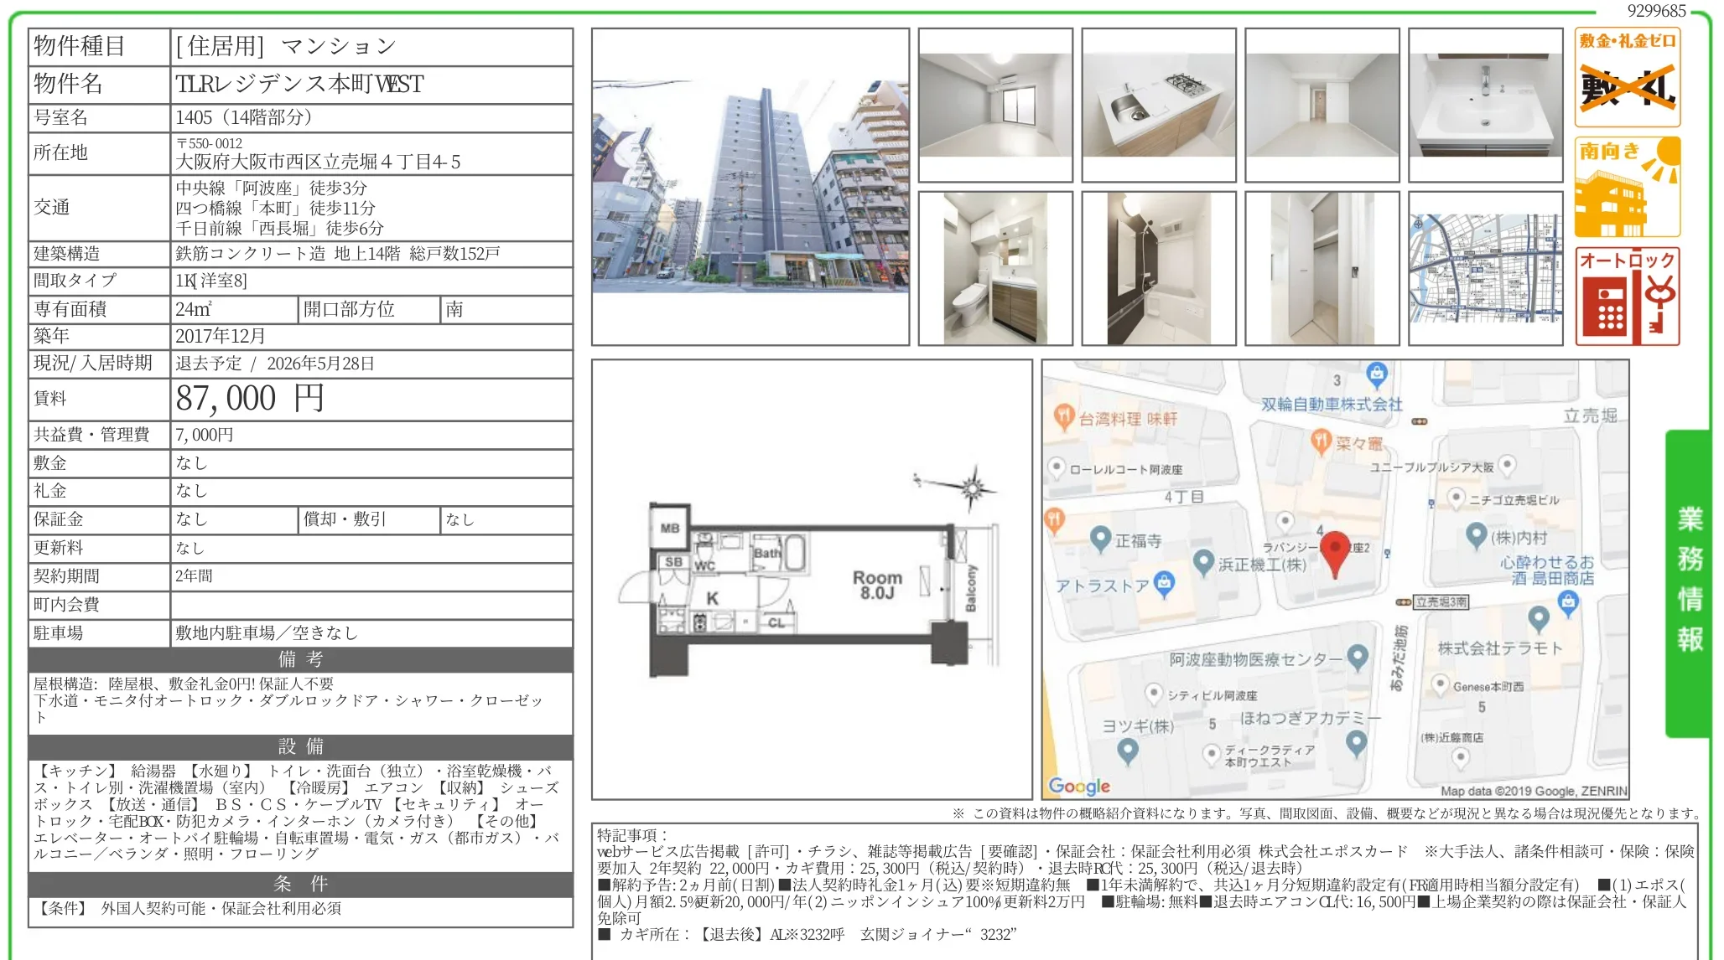Click the 87,000 円 rent value
This screenshot has width=1724, height=960.
click(x=249, y=399)
